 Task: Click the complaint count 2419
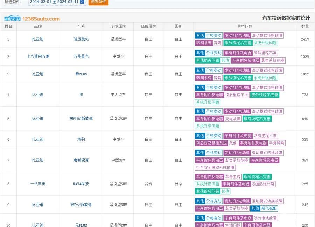tap(305, 39)
